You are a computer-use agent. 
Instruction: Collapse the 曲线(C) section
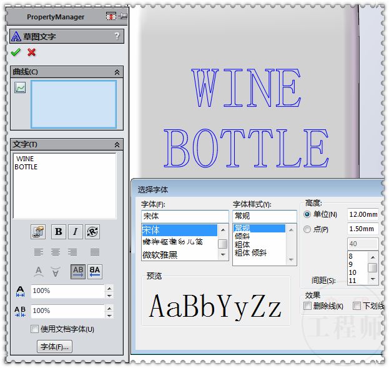click(x=117, y=72)
